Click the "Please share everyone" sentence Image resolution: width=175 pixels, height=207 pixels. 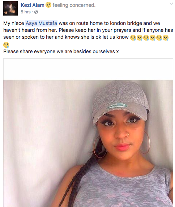[61, 51]
